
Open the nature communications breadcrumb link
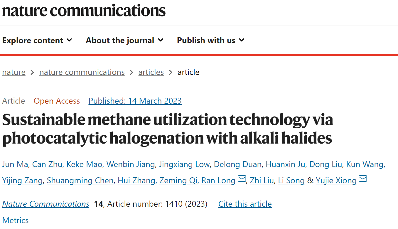click(82, 72)
